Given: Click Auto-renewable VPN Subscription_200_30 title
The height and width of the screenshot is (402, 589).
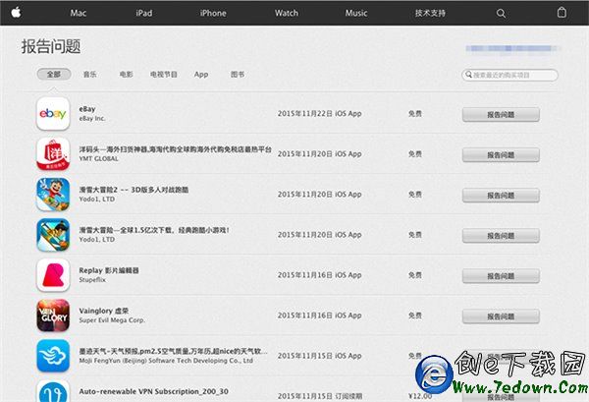Looking at the screenshot, I should point(154,391).
